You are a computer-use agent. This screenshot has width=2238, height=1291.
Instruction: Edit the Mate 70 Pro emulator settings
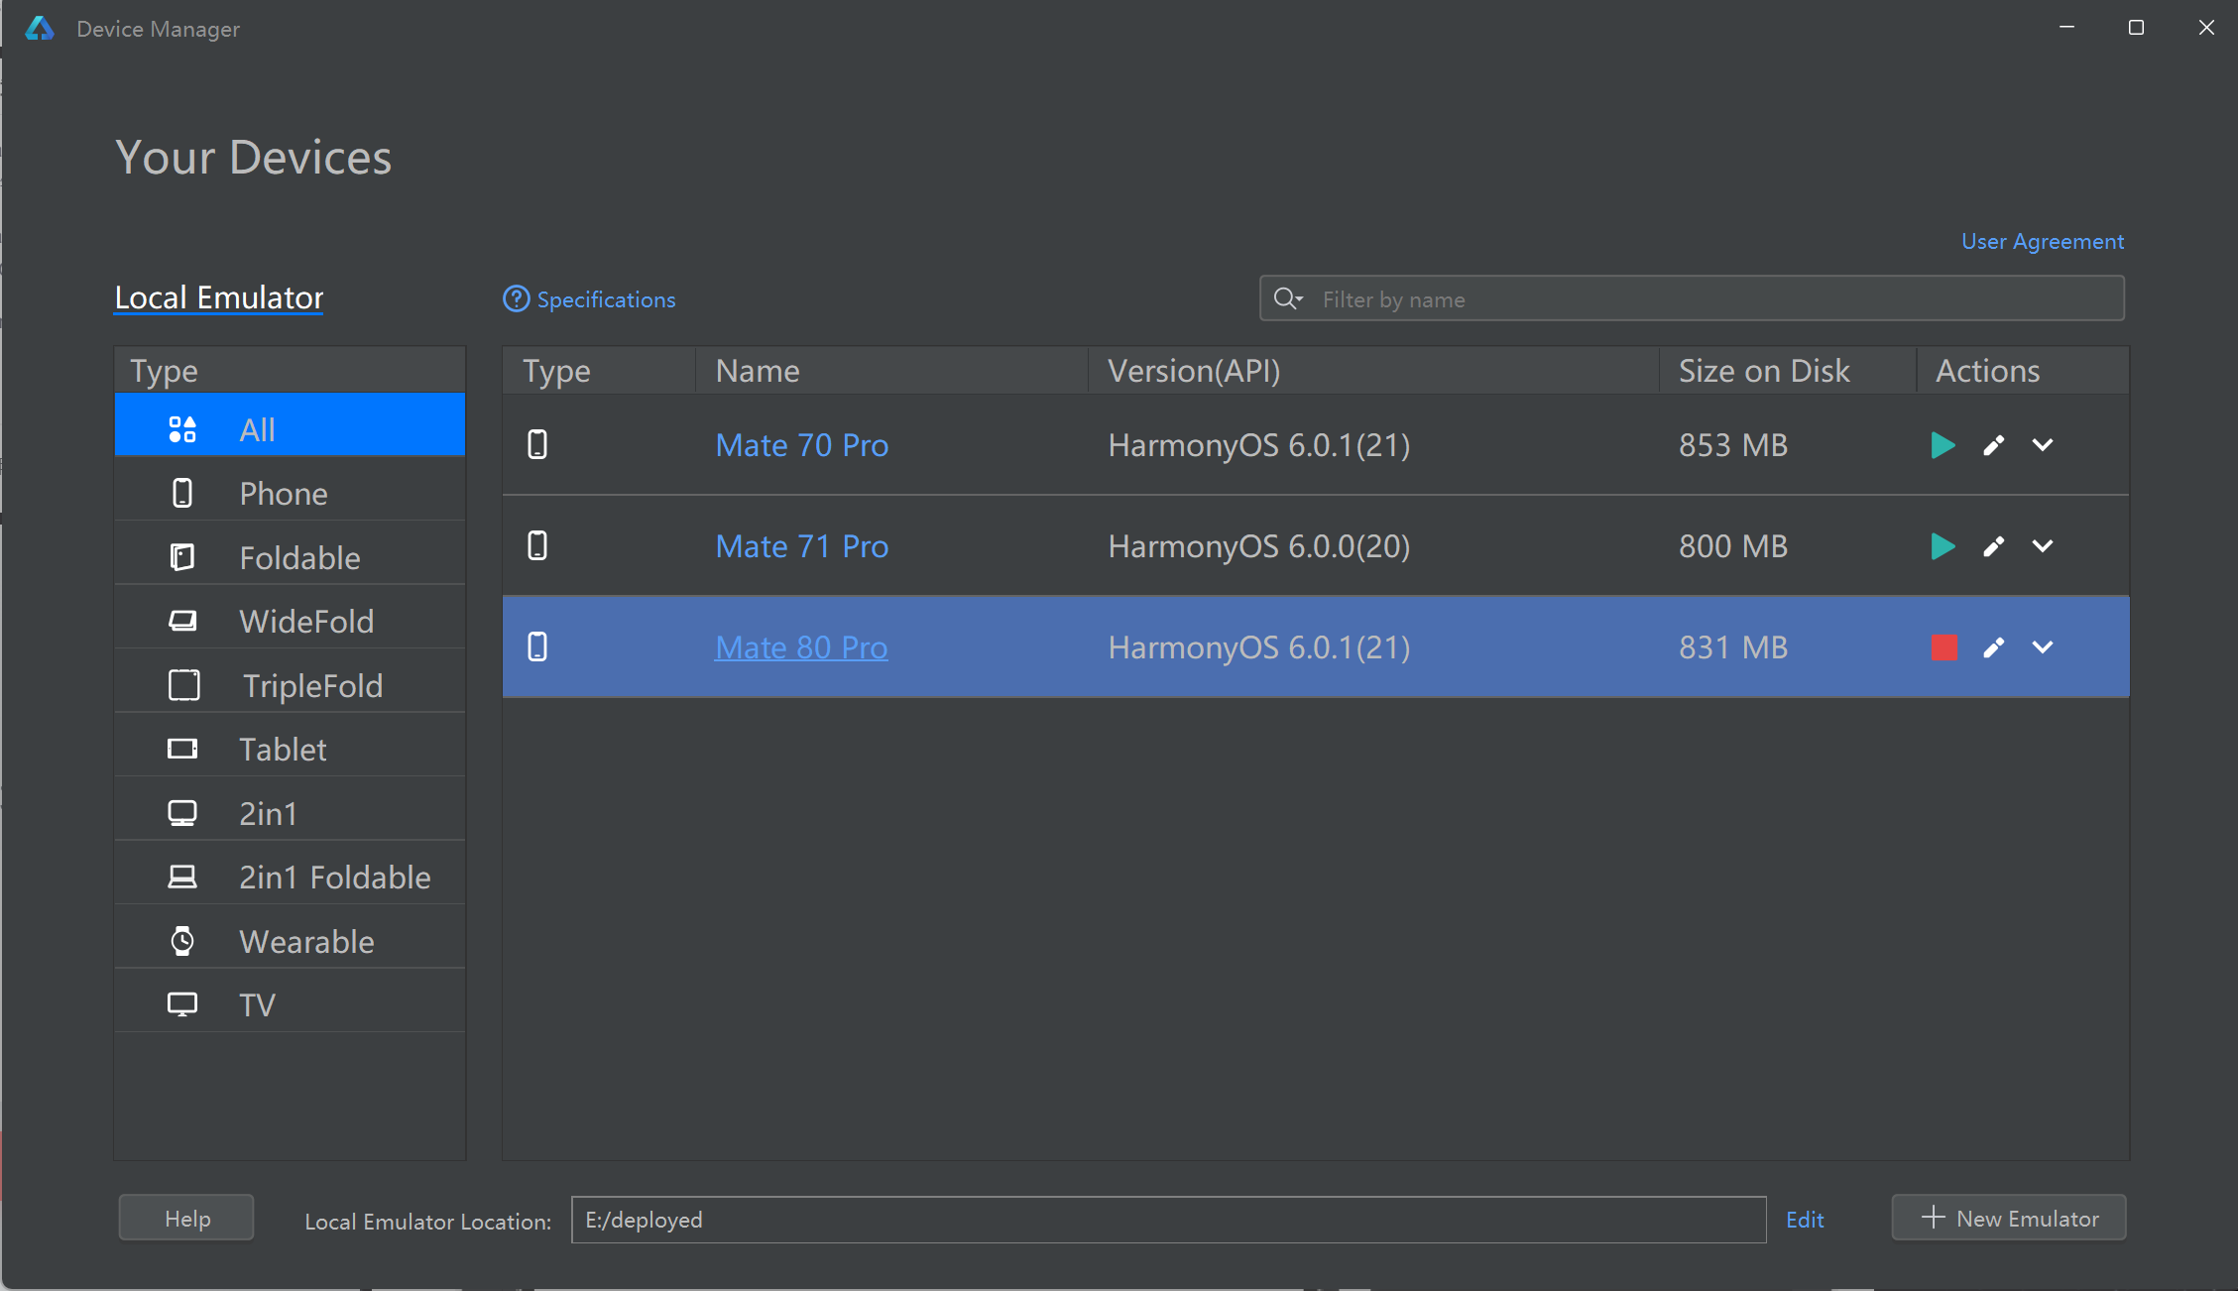[1993, 445]
